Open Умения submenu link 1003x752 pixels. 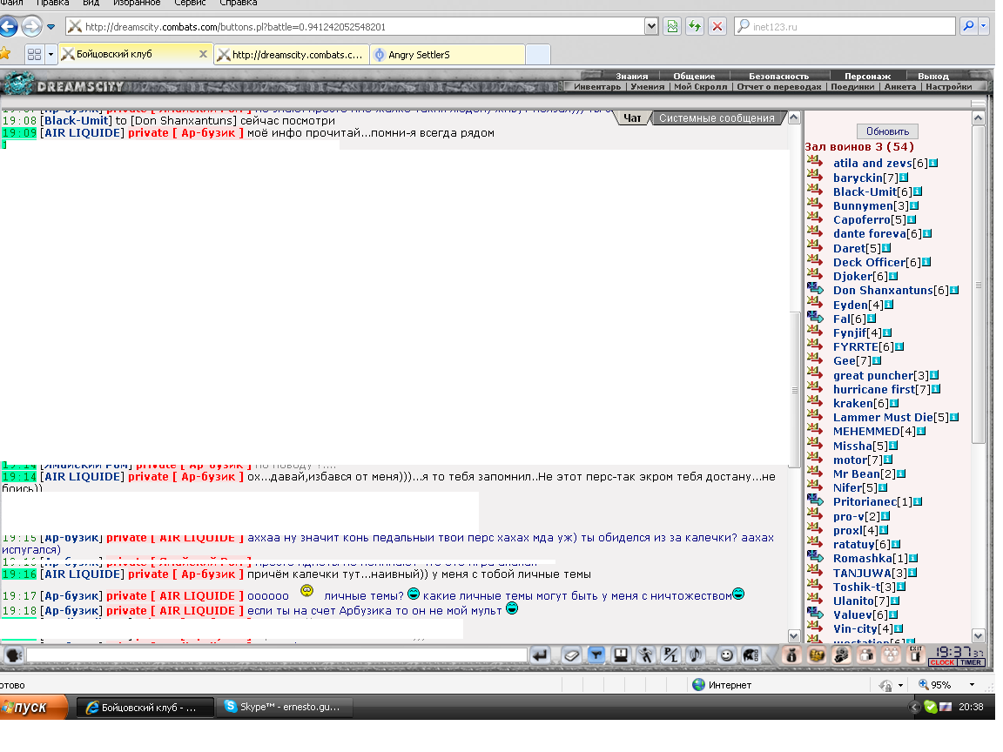tap(648, 87)
